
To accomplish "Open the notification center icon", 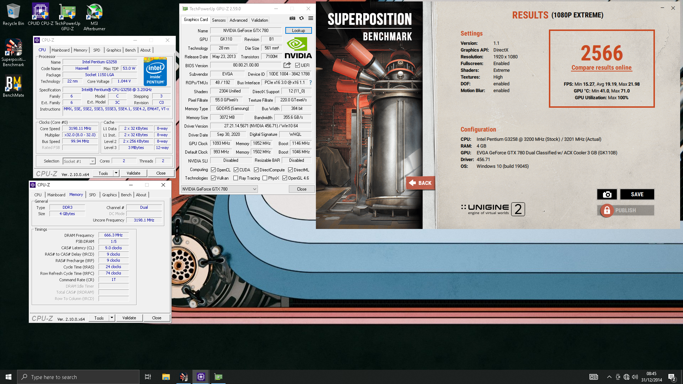I will (x=672, y=377).
